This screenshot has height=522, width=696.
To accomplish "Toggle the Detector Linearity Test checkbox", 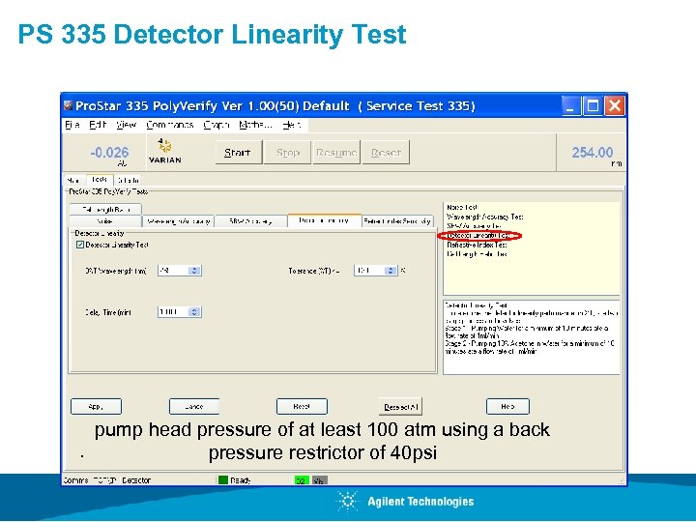I will (80, 245).
